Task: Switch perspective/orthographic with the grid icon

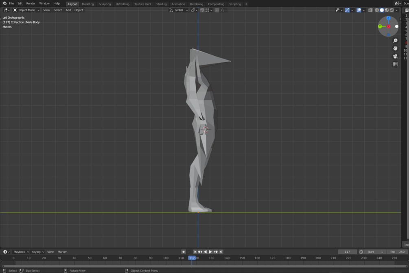Action: pos(395,64)
